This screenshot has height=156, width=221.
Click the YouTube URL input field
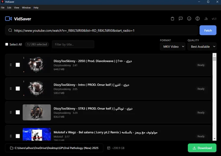(x=101, y=31)
